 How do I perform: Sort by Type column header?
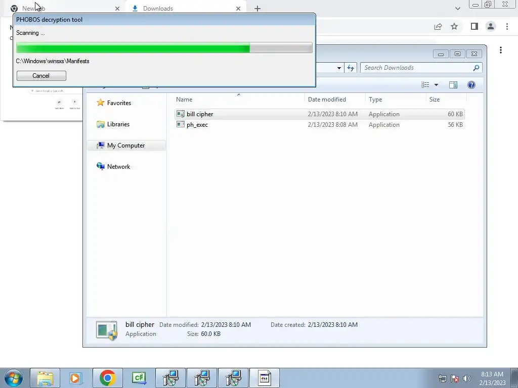point(396,100)
